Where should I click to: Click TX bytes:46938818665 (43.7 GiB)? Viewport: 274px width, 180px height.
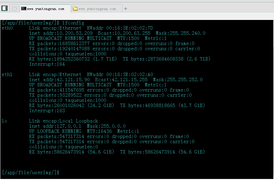tap(162, 105)
